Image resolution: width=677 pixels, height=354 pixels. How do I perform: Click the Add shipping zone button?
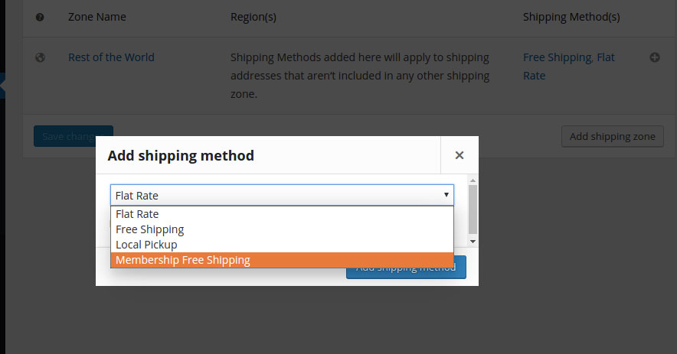(x=612, y=136)
